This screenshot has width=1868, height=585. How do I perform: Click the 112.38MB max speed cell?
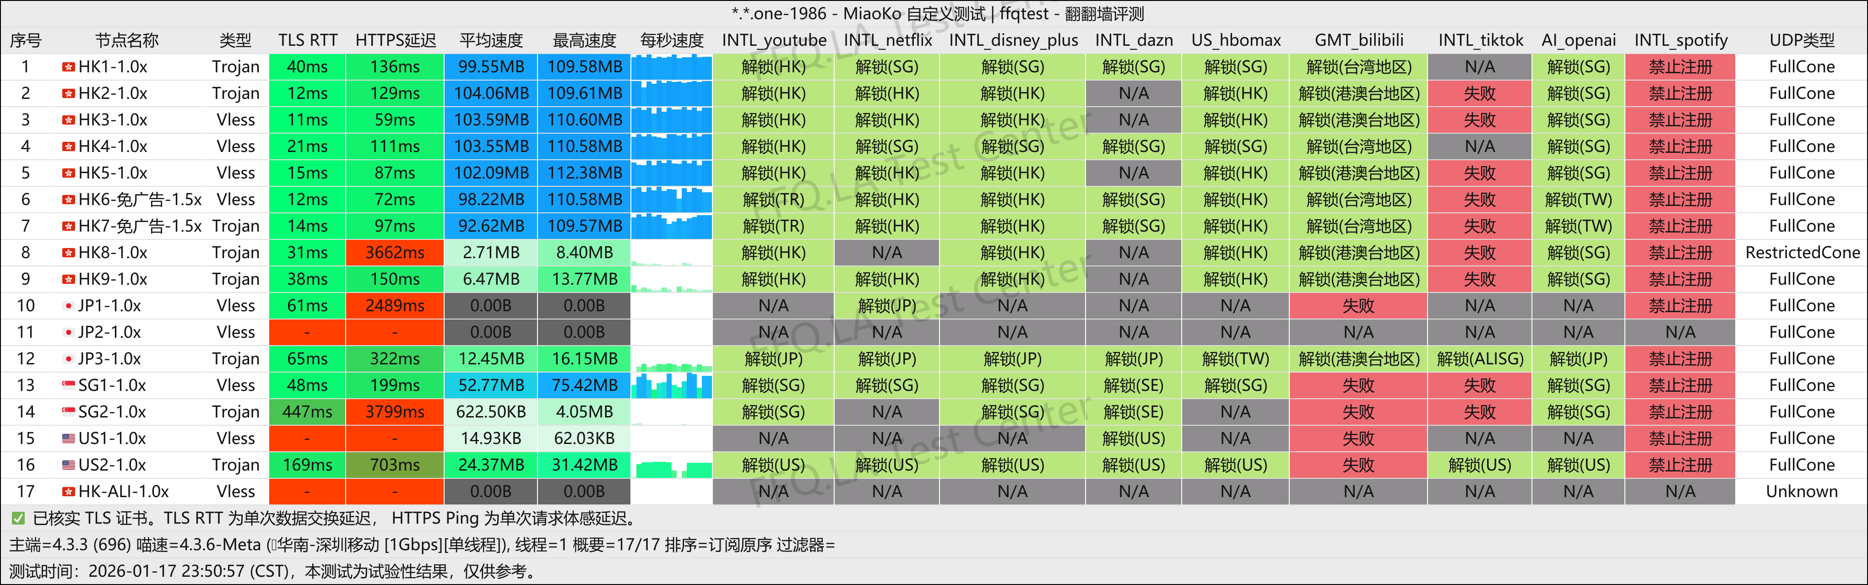(x=585, y=173)
